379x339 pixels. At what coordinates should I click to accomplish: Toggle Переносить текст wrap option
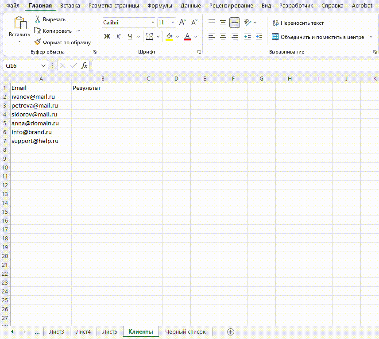[x=298, y=23]
